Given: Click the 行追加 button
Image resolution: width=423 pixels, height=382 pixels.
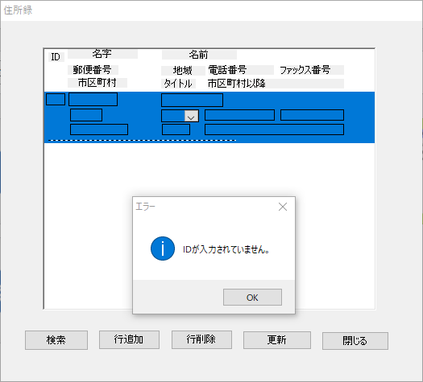Looking at the screenshot, I should pyautogui.click(x=129, y=339).
